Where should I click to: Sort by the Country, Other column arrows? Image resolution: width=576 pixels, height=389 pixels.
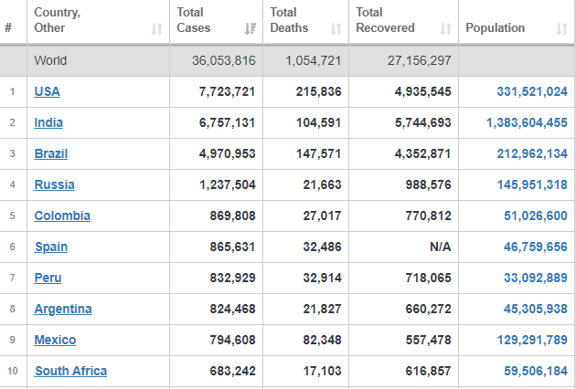(x=157, y=28)
